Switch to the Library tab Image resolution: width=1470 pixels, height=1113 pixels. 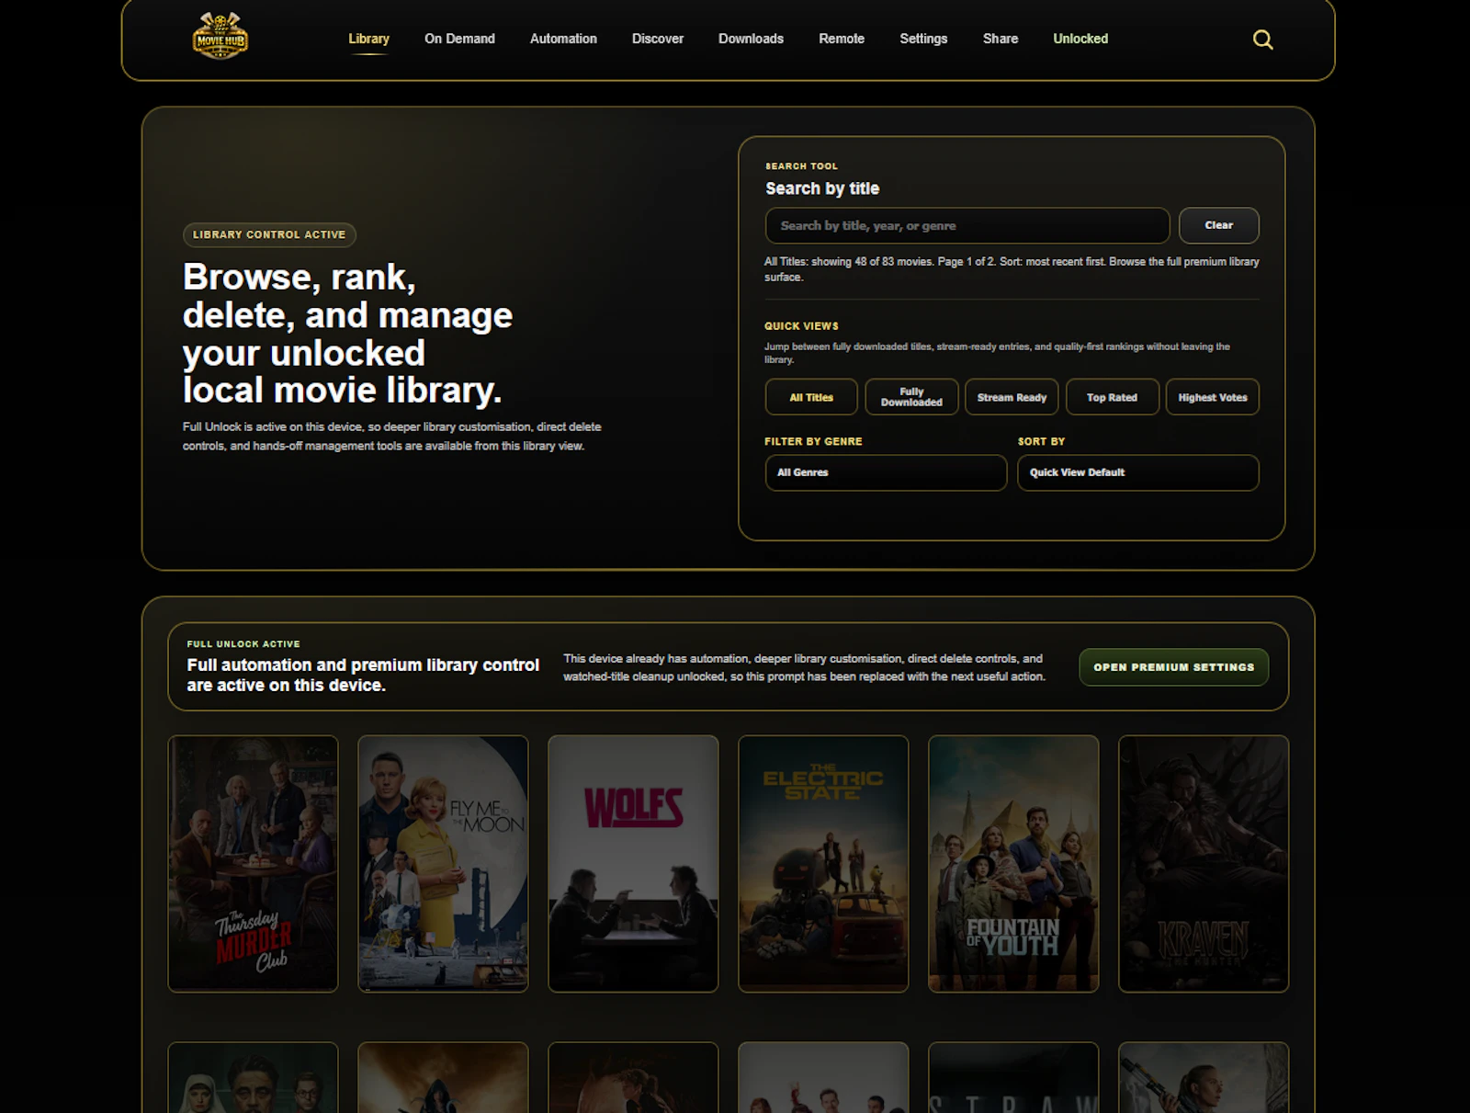point(368,39)
